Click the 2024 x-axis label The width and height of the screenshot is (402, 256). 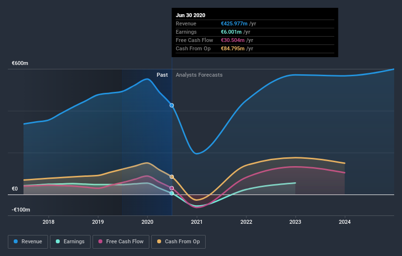(345, 222)
